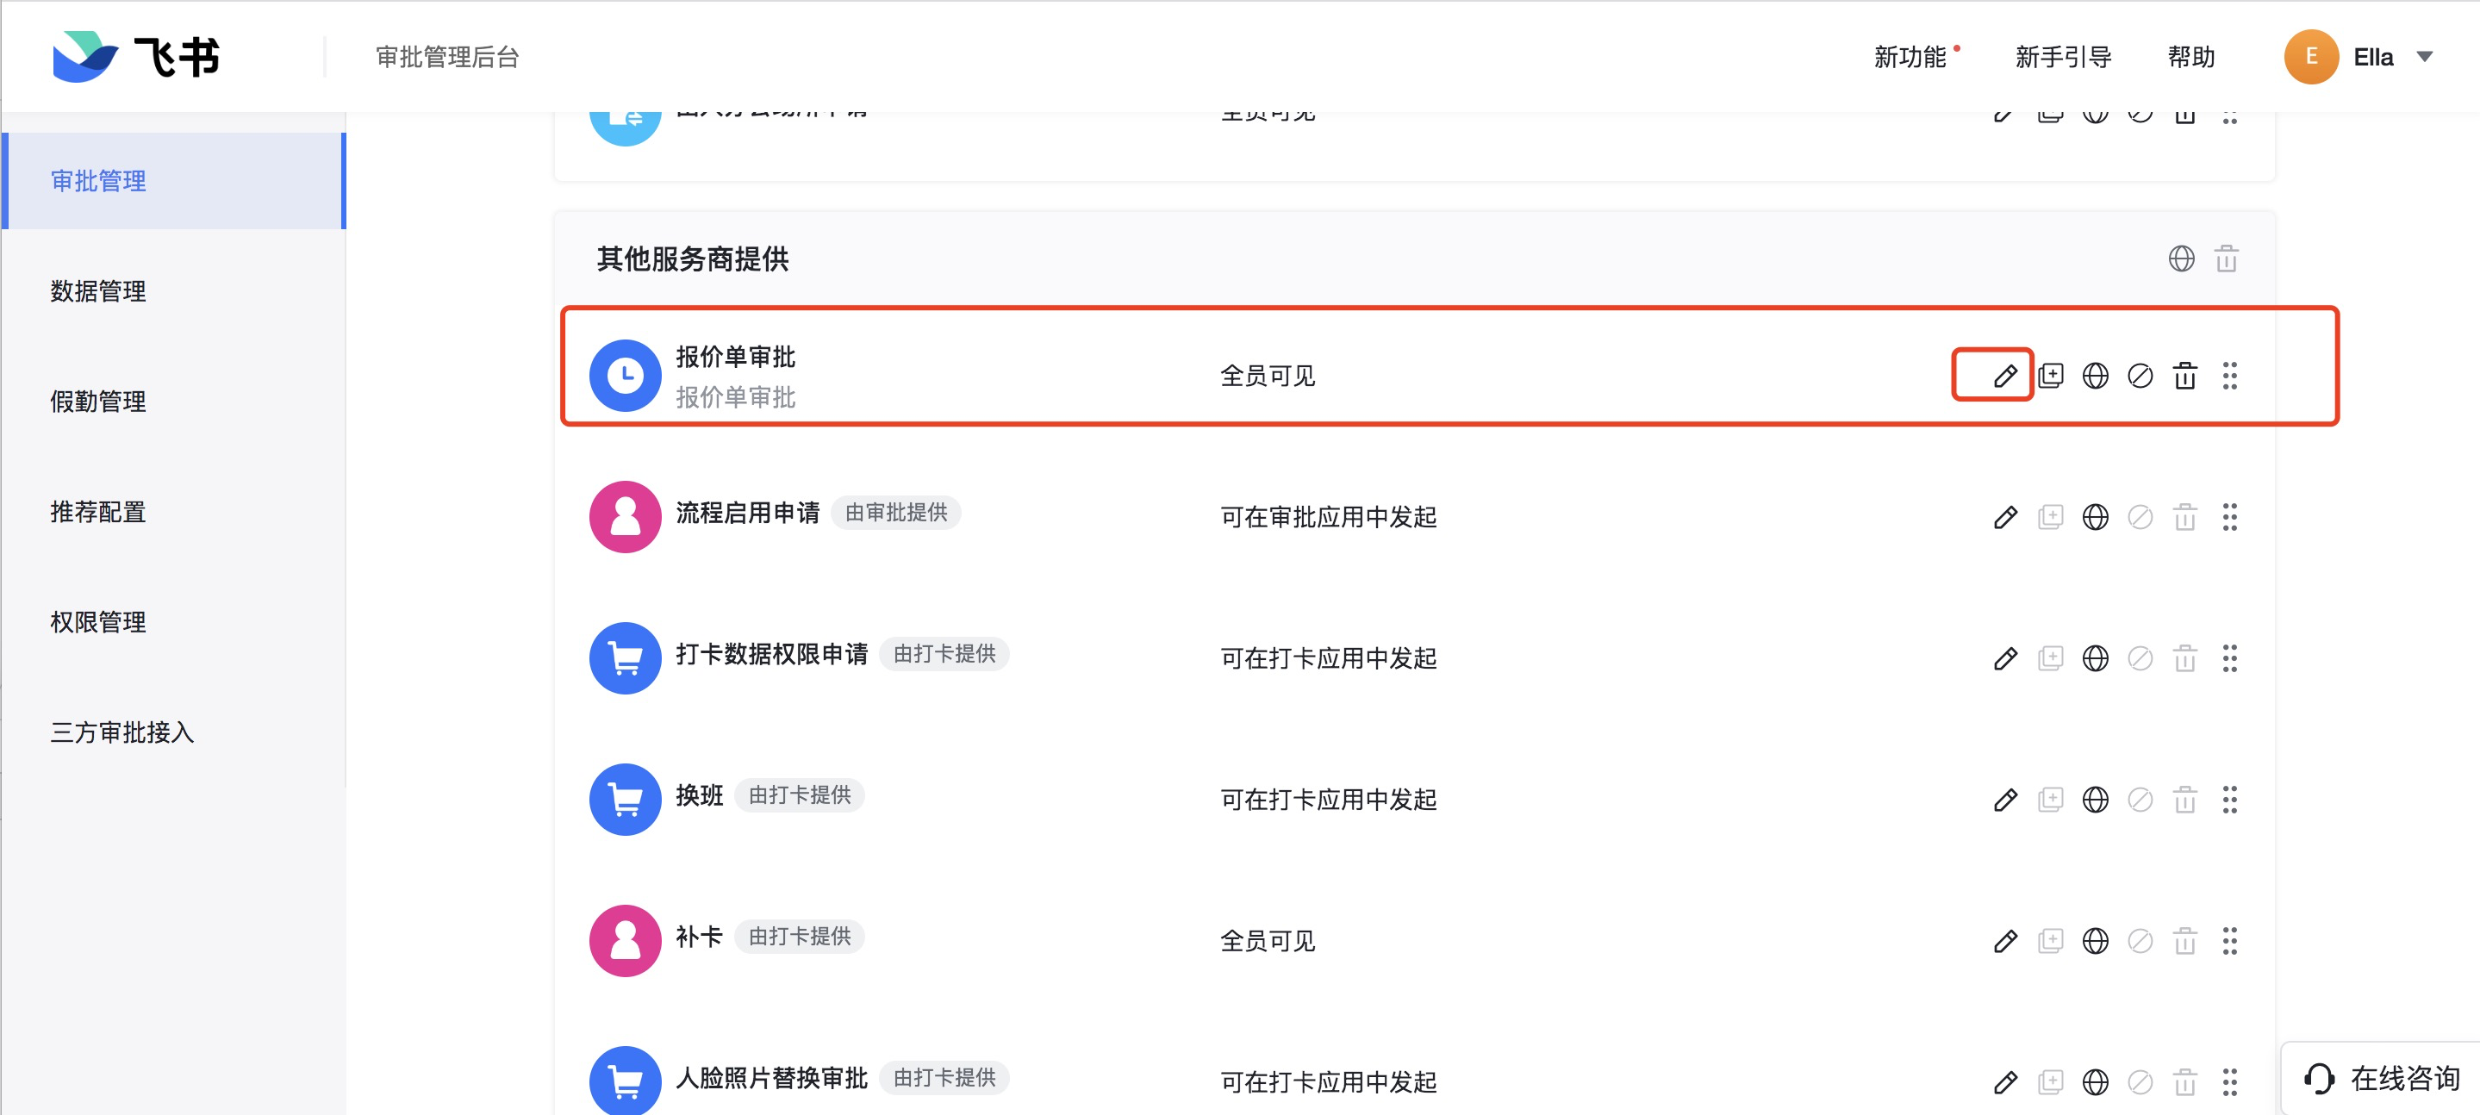Click 新手引导 link in header
The image size is (2480, 1115).
click(x=2062, y=58)
